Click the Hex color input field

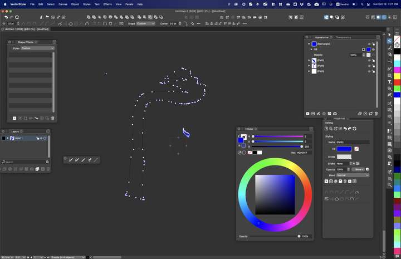coord(304,153)
